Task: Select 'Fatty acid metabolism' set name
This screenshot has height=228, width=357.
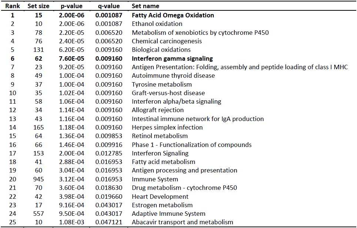Action: [x=163, y=162]
